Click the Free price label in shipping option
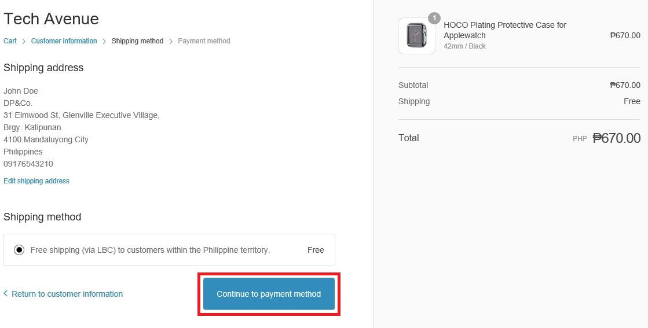648x328 pixels. coord(316,250)
